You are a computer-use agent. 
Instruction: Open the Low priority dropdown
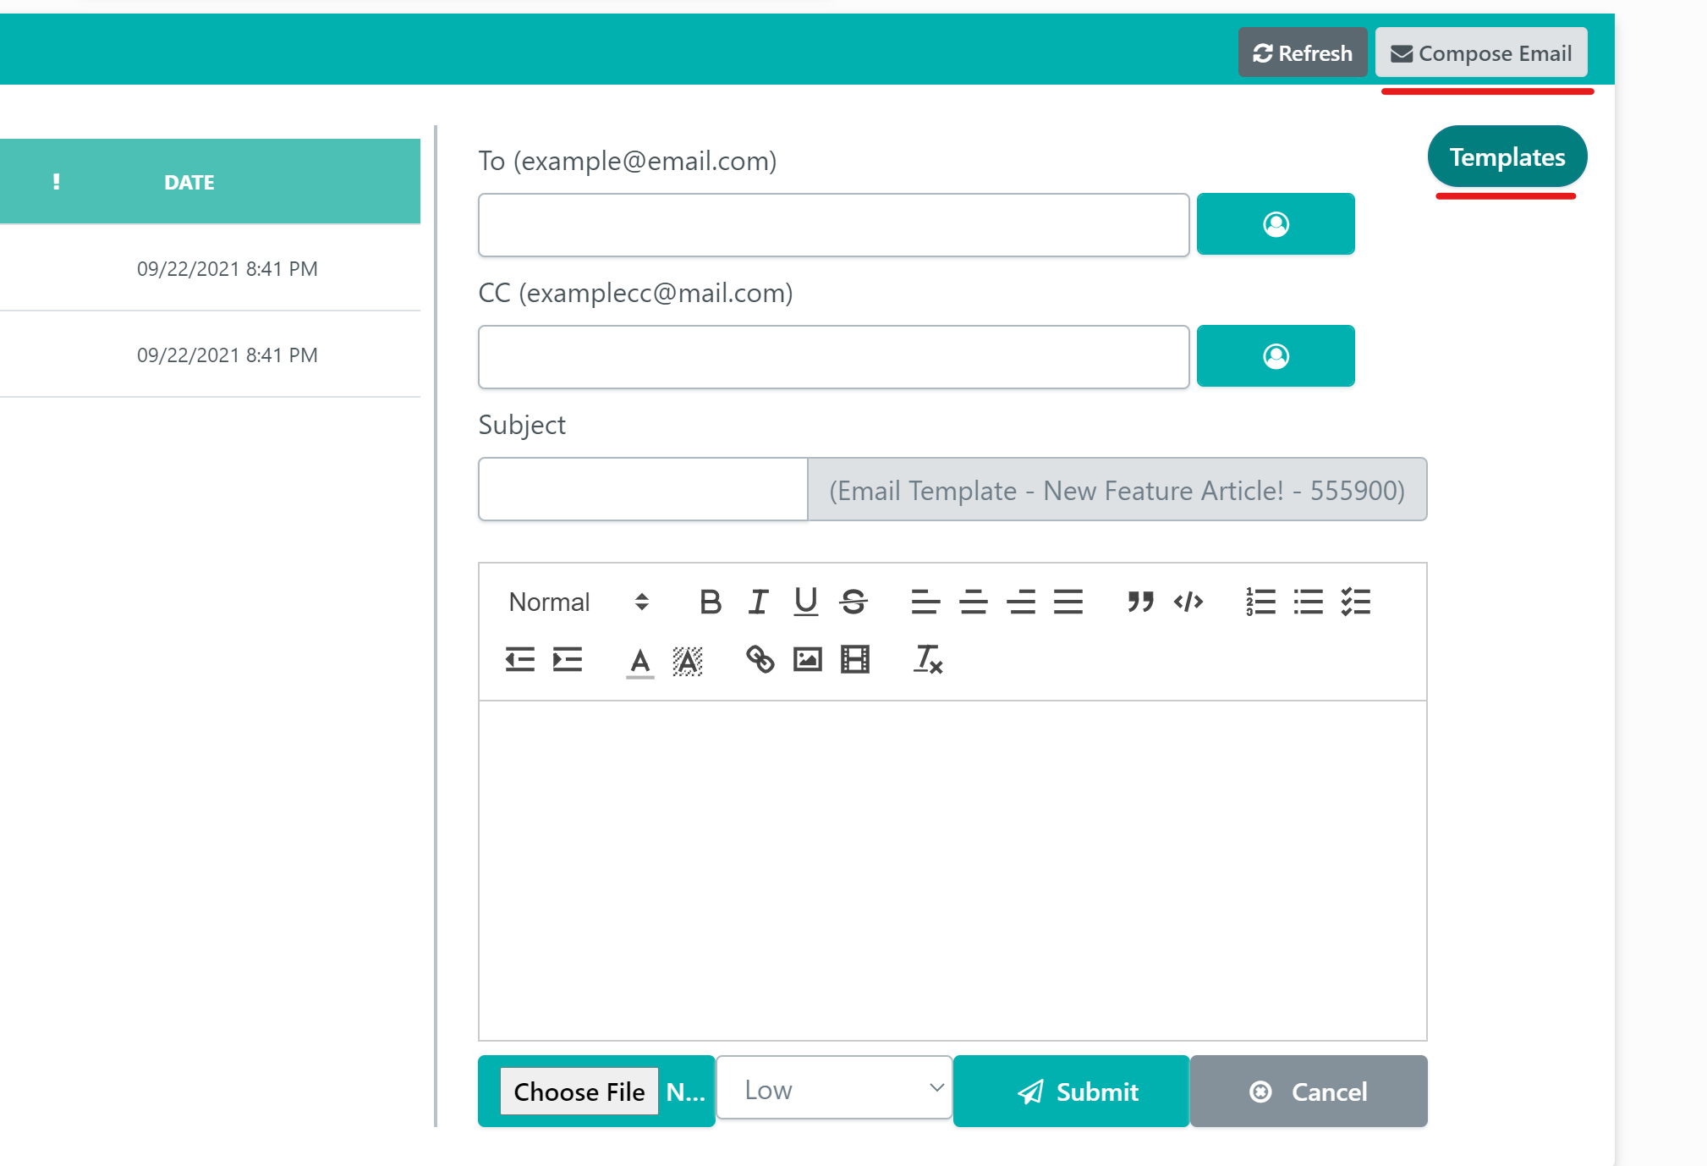point(834,1089)
